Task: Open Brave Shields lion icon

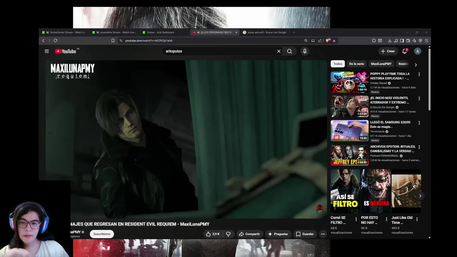Action: [x=328, y=40]
